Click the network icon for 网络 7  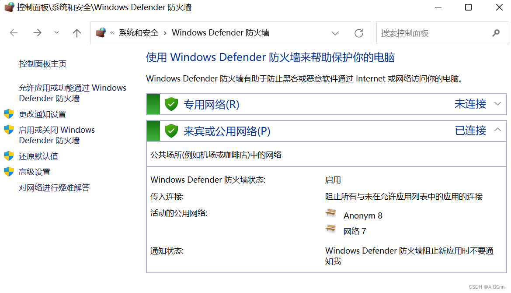tap(331, 228)
